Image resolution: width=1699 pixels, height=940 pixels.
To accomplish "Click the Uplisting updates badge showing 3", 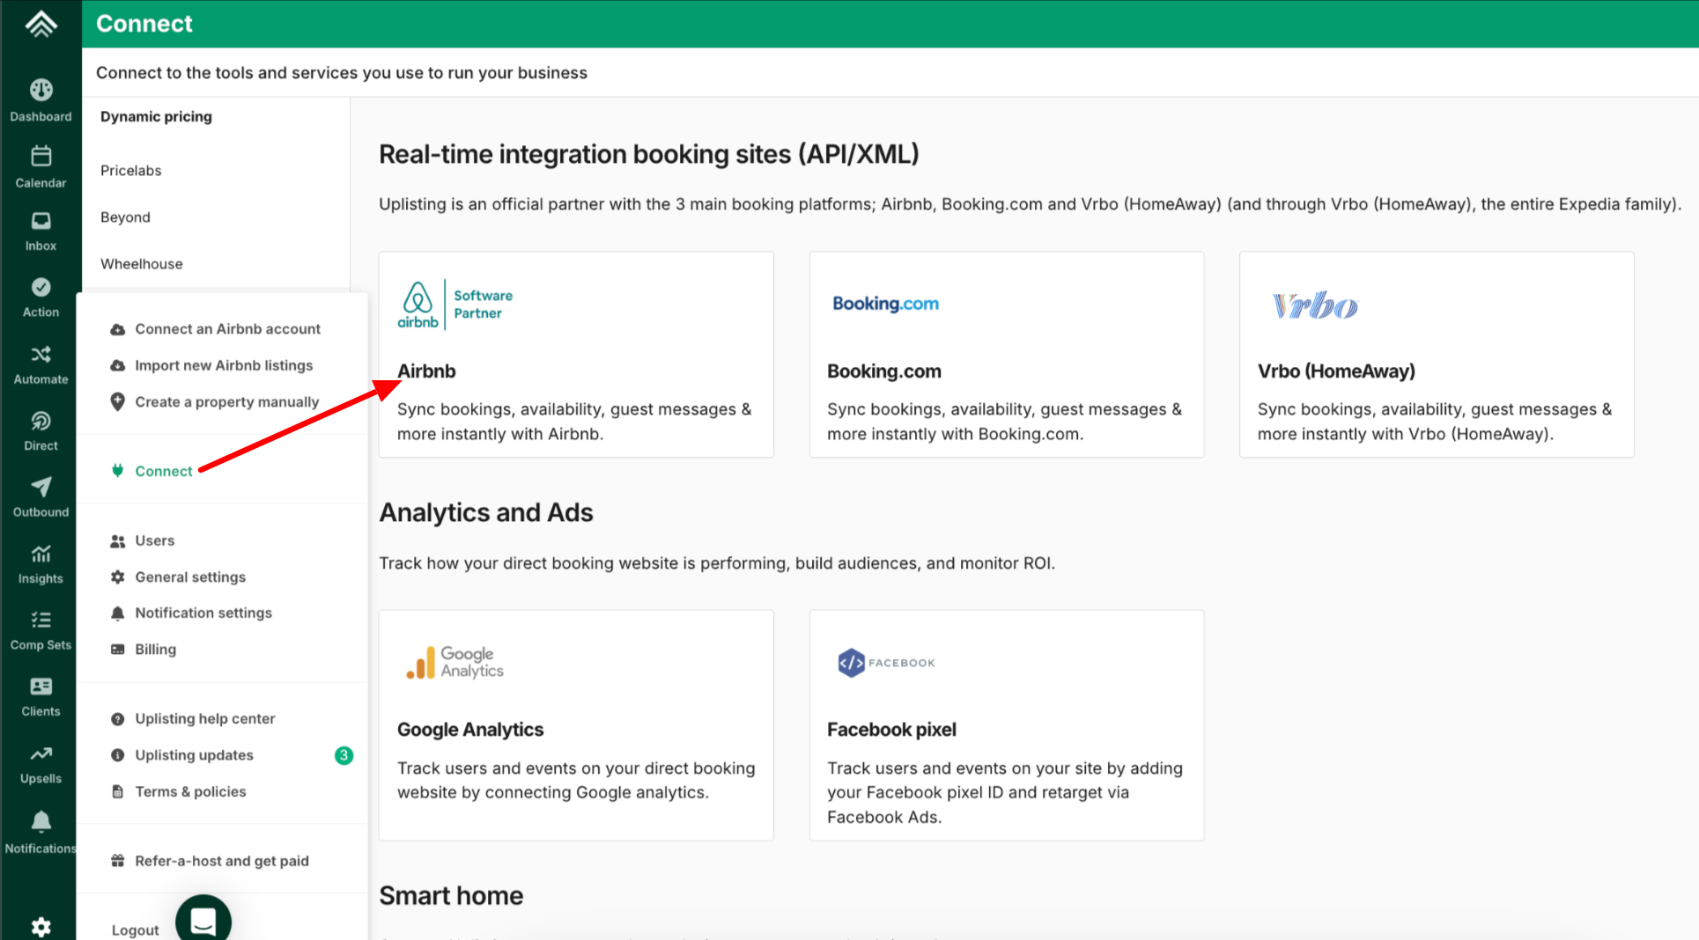I will pyautogui.click(x=343, y=755).
